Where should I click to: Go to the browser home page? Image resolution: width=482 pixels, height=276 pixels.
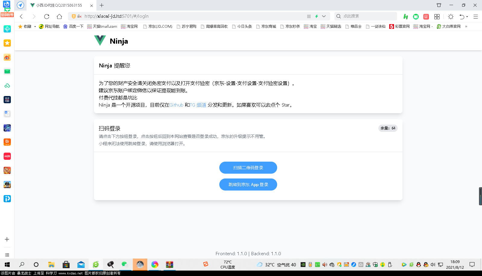click(x=59, y=17)
